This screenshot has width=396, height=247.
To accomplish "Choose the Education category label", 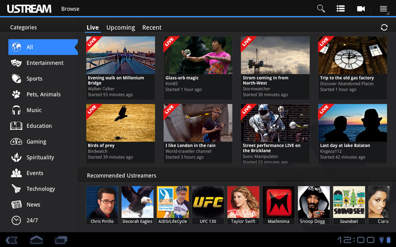I will pyautogui.click(x=39, y=126).
